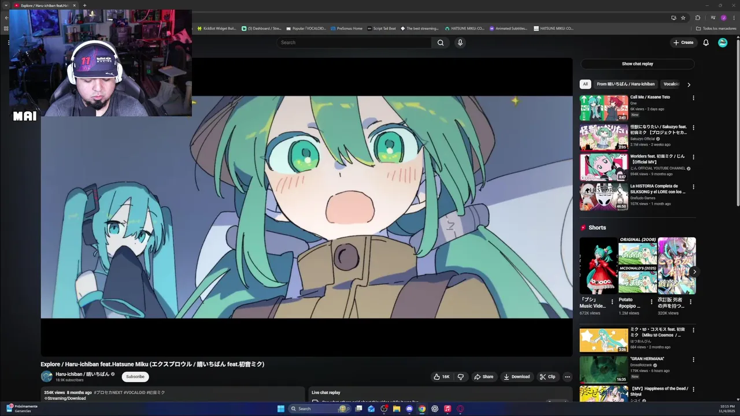Select the Vocaloid filter chip

pyautogui.click(x=671, y=84)
